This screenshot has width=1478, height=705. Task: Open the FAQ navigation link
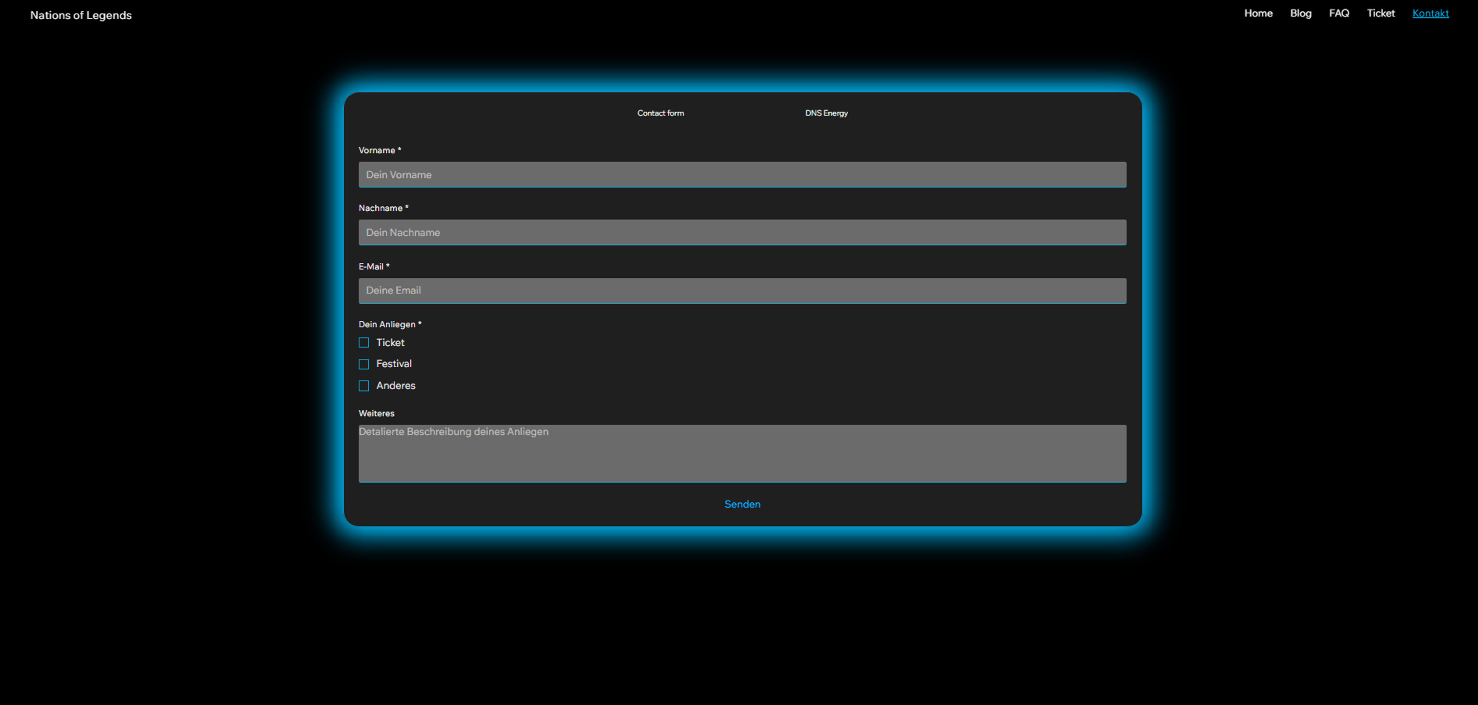[1339, 13]
